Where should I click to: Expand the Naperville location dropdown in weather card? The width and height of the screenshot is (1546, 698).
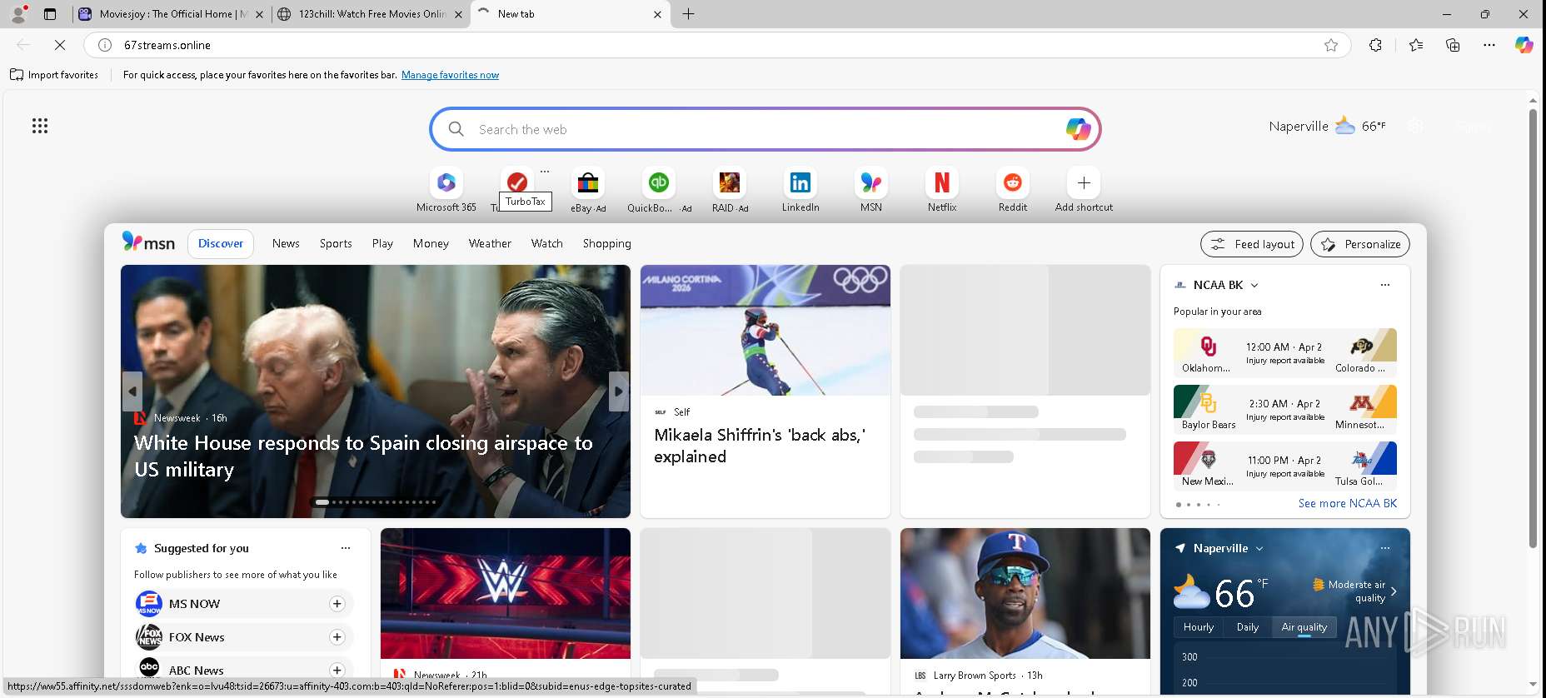click(x=1259, y=548)
